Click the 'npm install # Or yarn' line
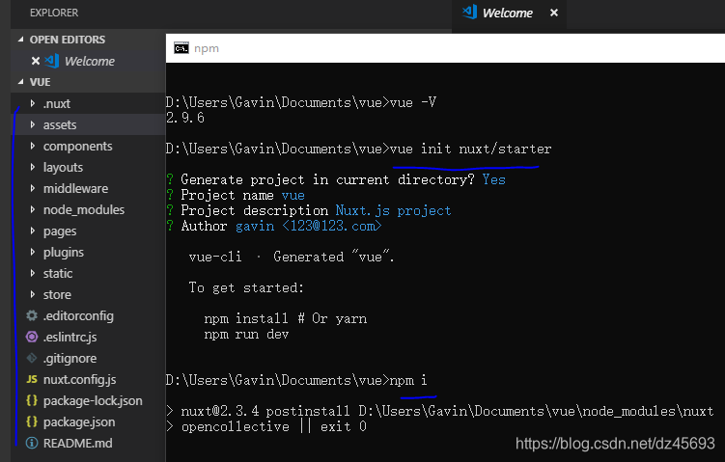 point(286,319)
